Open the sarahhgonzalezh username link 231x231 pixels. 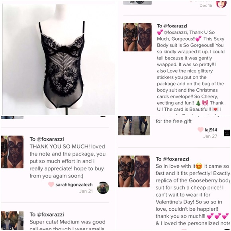click(x=74, y=184)
